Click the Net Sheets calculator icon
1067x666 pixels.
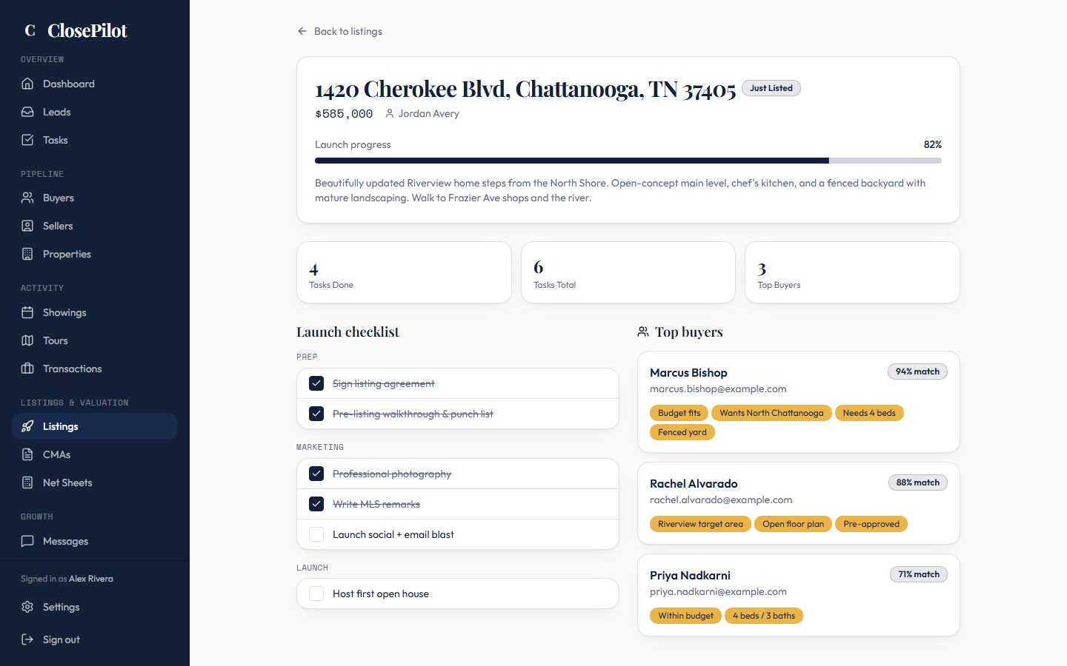click(27, 482)
